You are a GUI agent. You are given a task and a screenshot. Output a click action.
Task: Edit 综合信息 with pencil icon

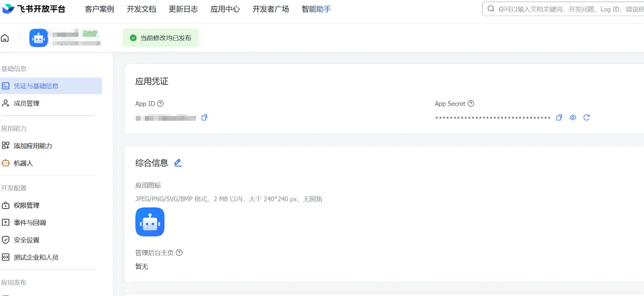178,163
